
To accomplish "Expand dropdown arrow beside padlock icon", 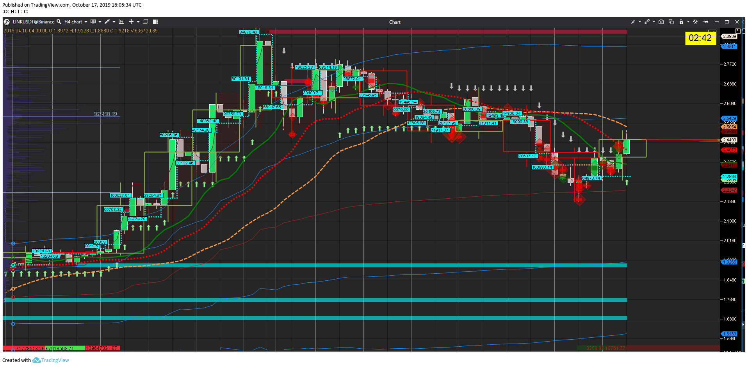I will pyautogui.click(x=688, y=21).
